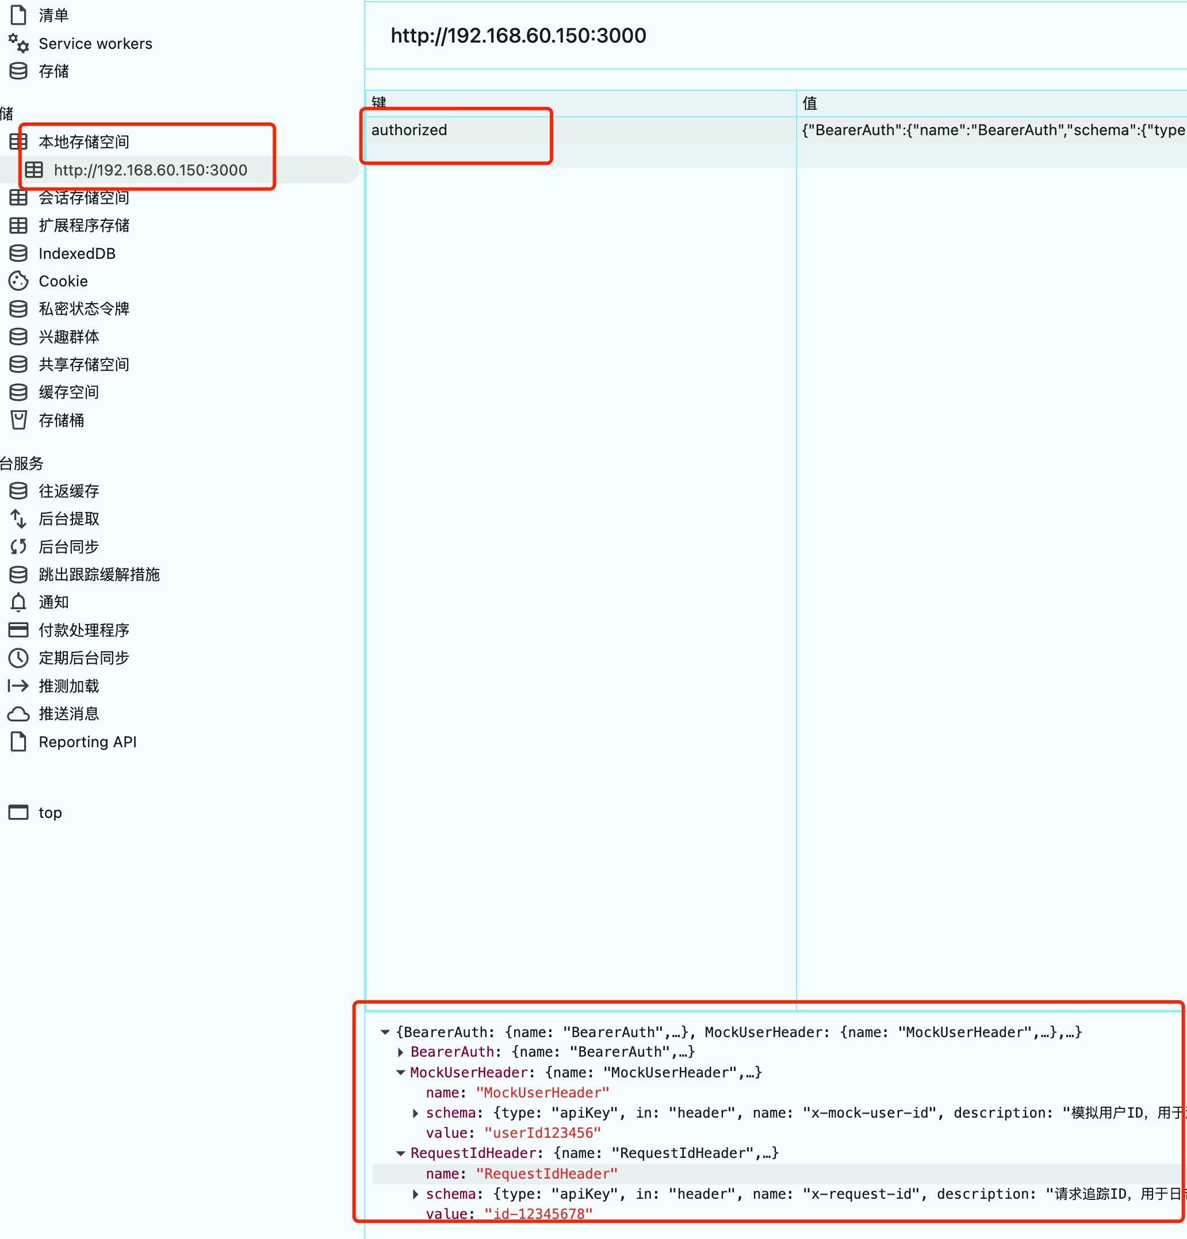1187x1239 pixels.
Task: Expand the BearerAuth object node
Action: (x=400, y=1052)
